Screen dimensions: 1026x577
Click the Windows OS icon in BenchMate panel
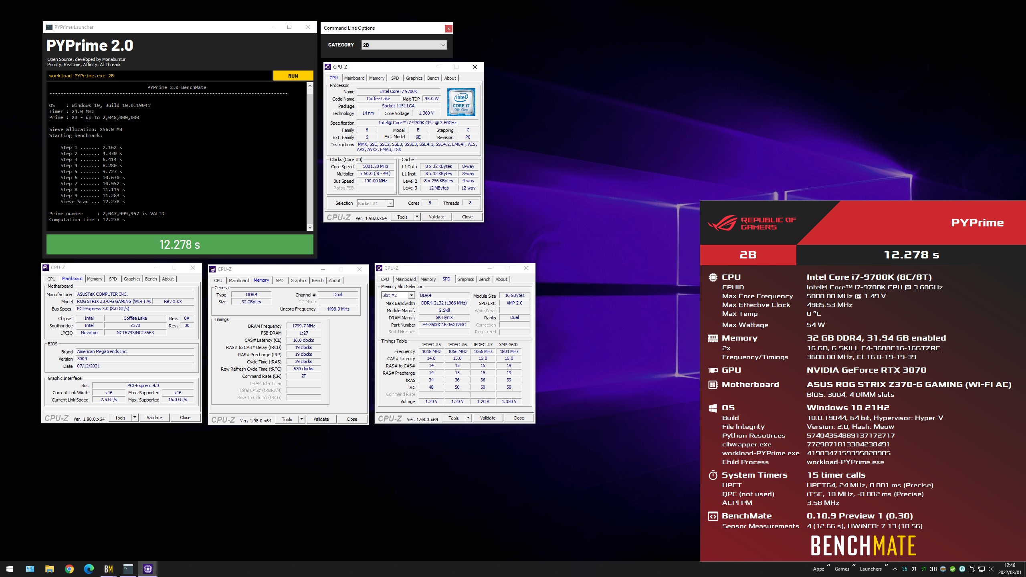713,408
